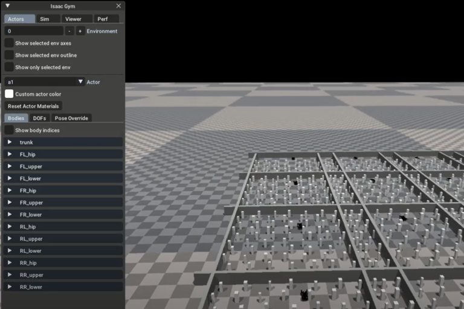
Task: Enable Show body indices checkbox
Action: (9, 130)
